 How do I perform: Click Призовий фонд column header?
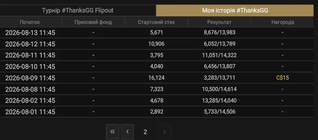tap(93, 22)
